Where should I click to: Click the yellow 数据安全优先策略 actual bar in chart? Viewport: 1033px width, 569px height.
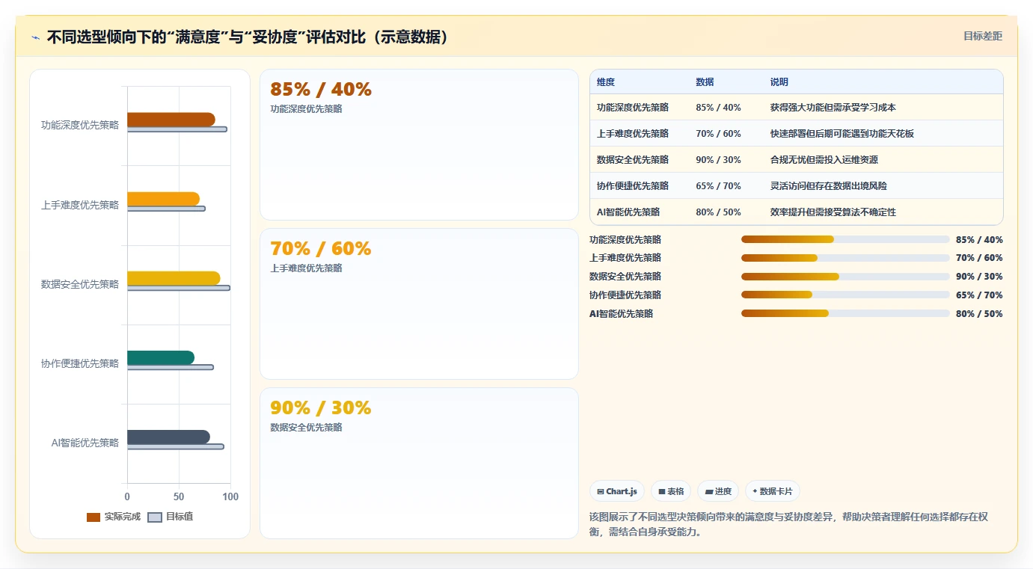point(174,278)
